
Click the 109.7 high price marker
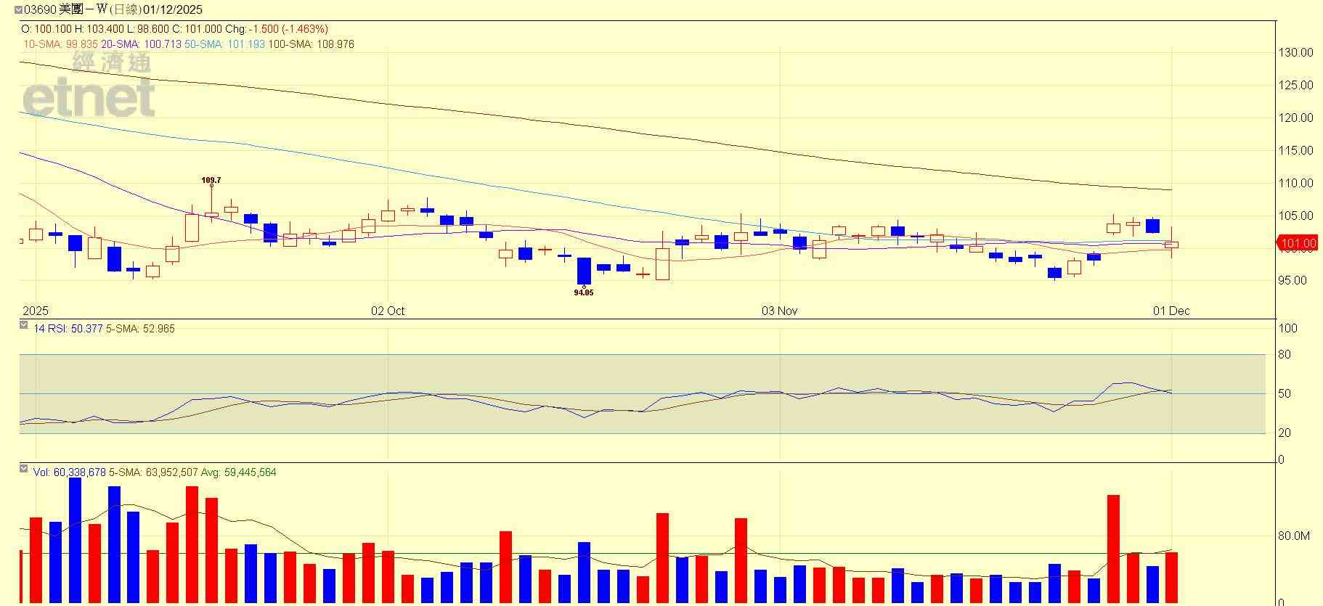pos(211,180)
